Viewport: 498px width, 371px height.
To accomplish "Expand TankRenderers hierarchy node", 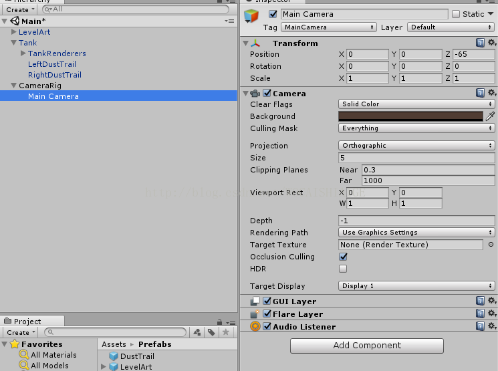I will pyautogui.click(x=23, y=53).
